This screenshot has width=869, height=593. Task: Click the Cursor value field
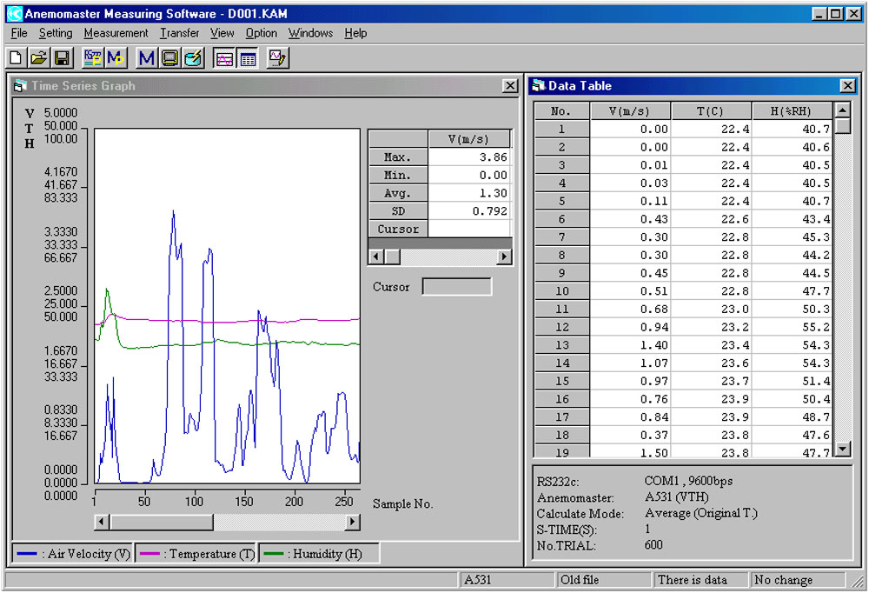(456, 287)
